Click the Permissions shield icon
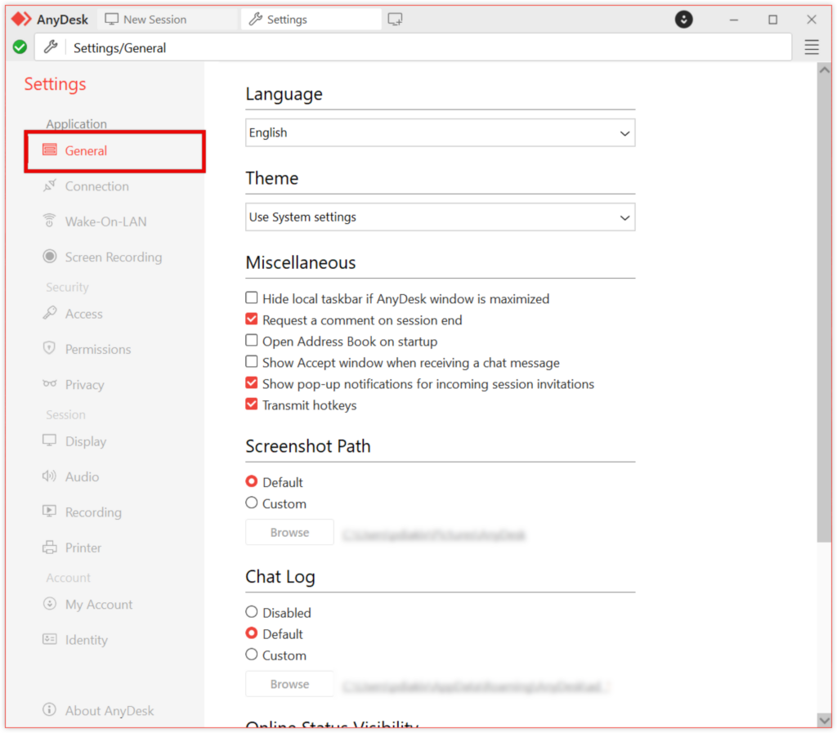 click(x=50, y=348)
